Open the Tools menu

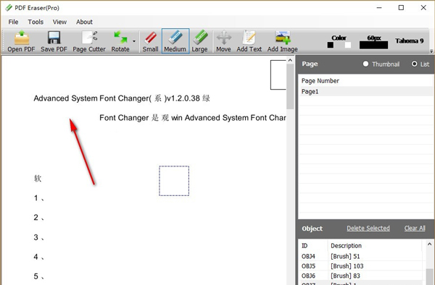(36, 22)
